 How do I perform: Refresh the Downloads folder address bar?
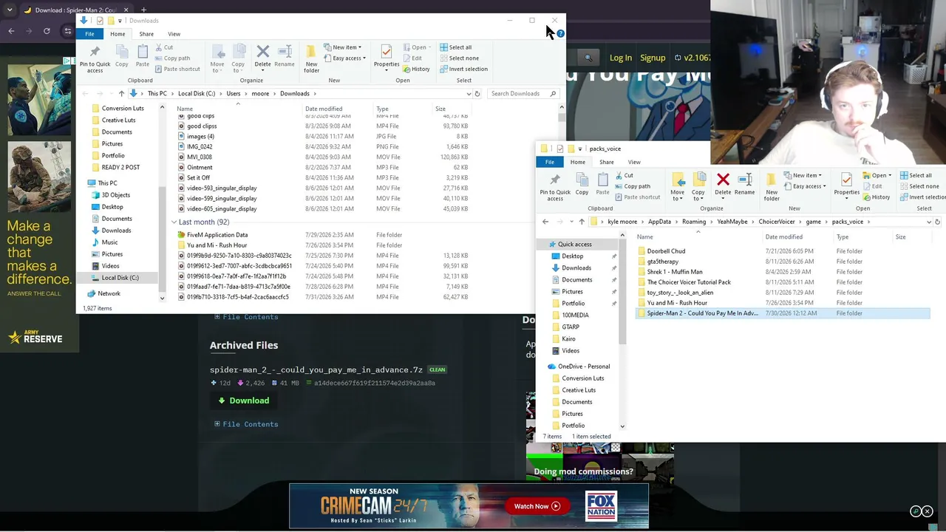point(477,94)
